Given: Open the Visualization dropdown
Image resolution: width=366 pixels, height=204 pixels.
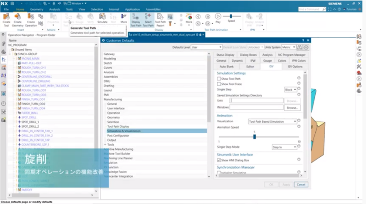Looking at the screenshot, I should 272,122.
